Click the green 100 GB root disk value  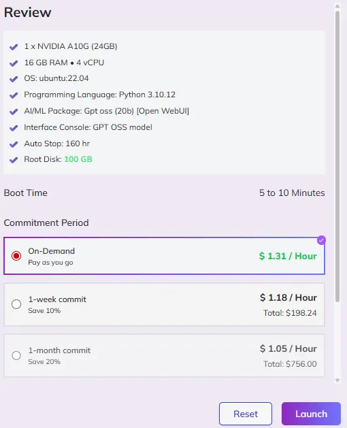coord(78,159)
